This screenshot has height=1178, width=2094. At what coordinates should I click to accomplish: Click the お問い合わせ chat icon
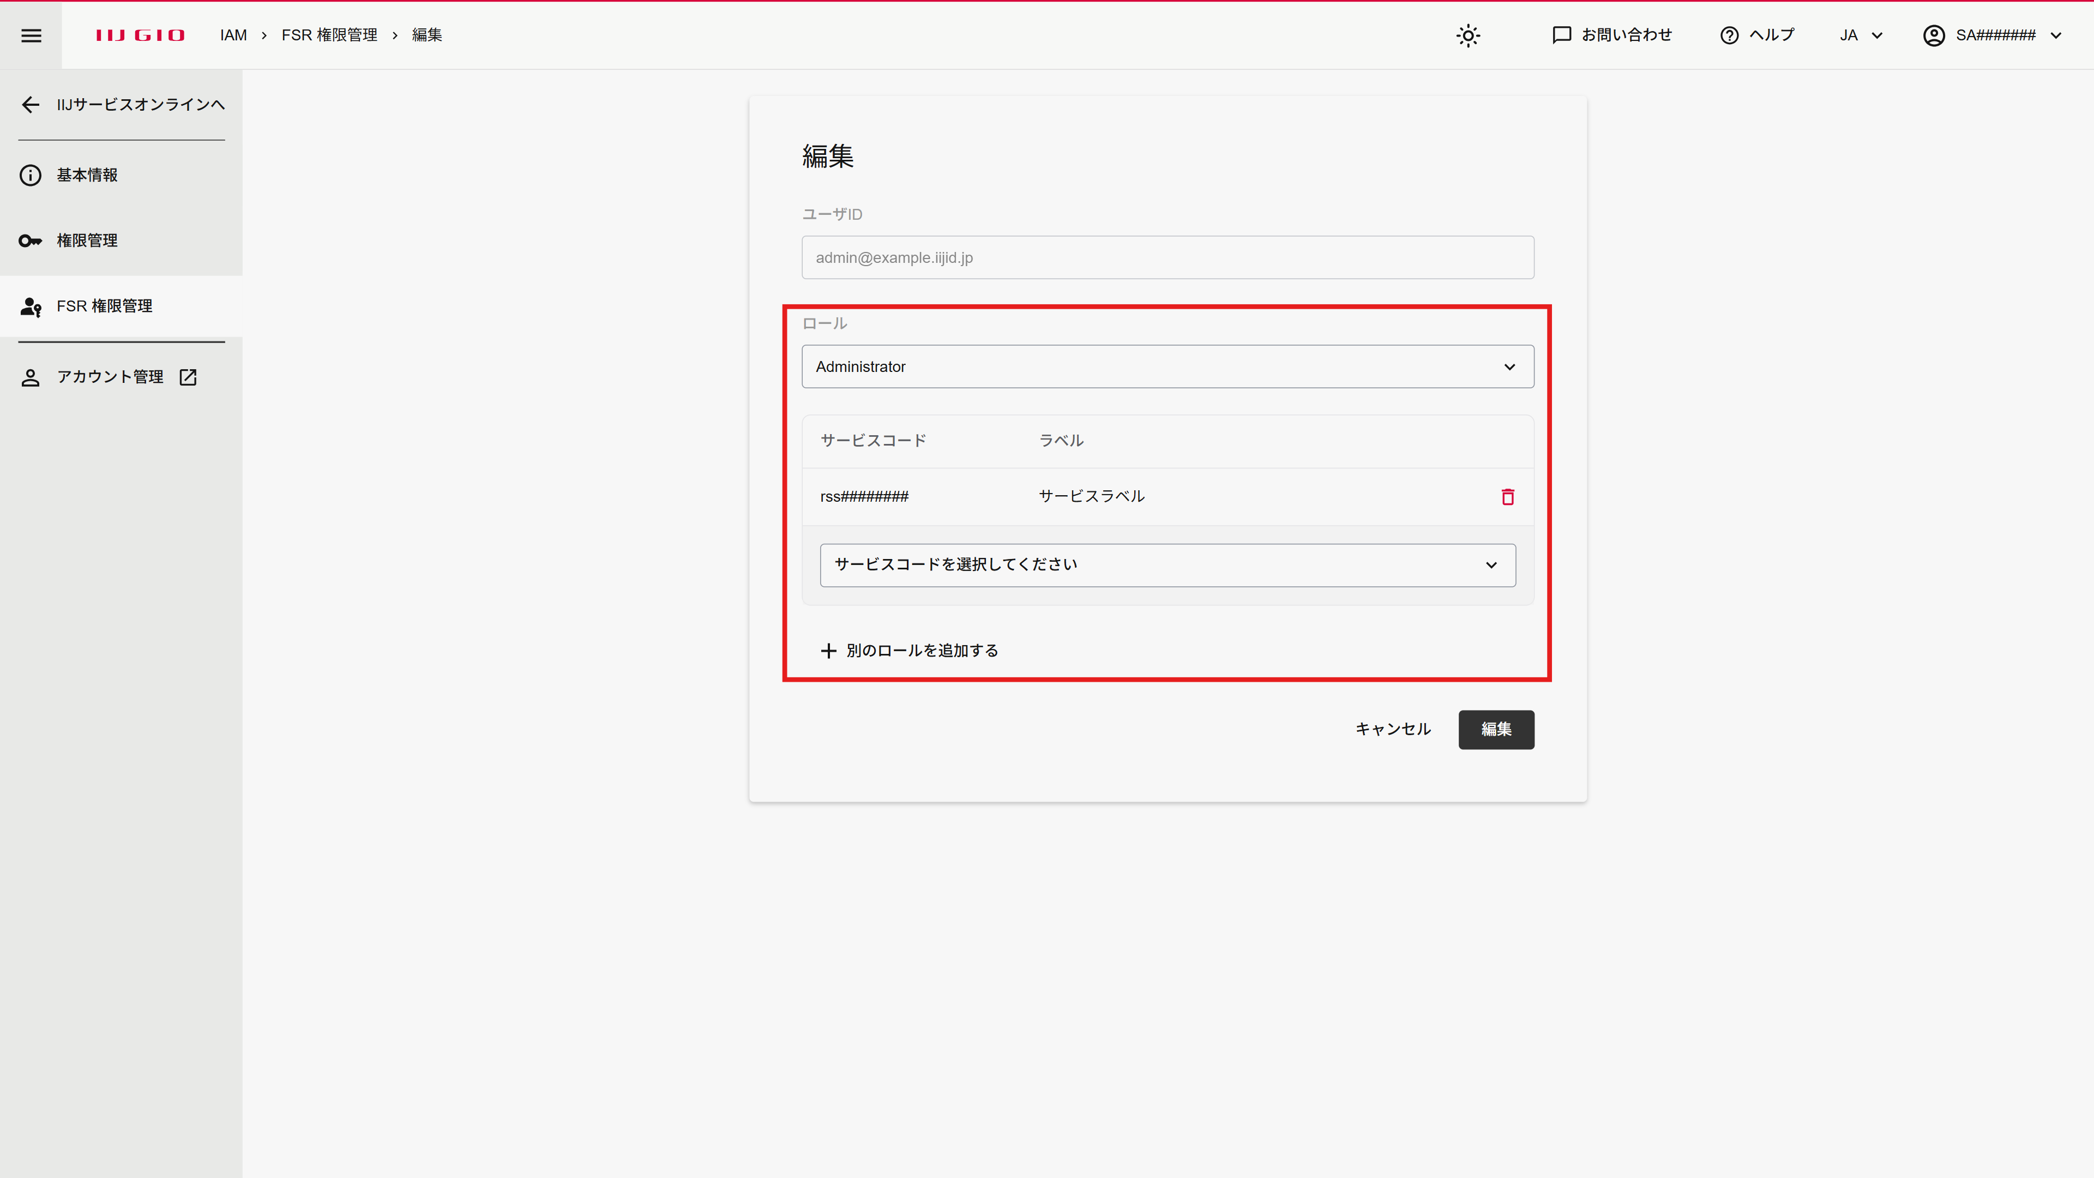click(1561, 35)
